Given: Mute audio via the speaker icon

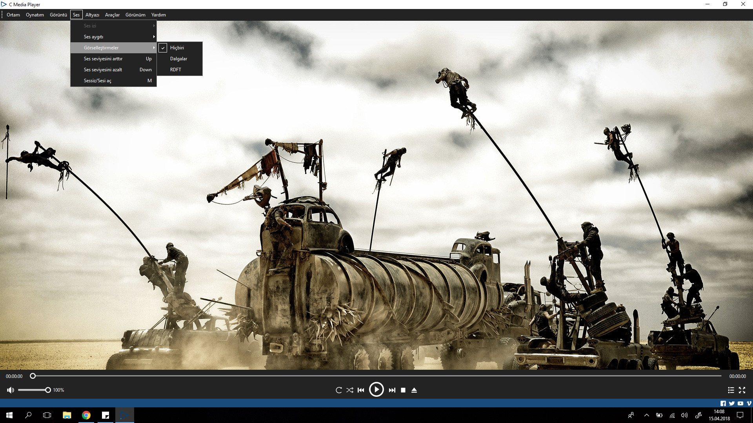Looking at the screenshot, I should point(11,390).
